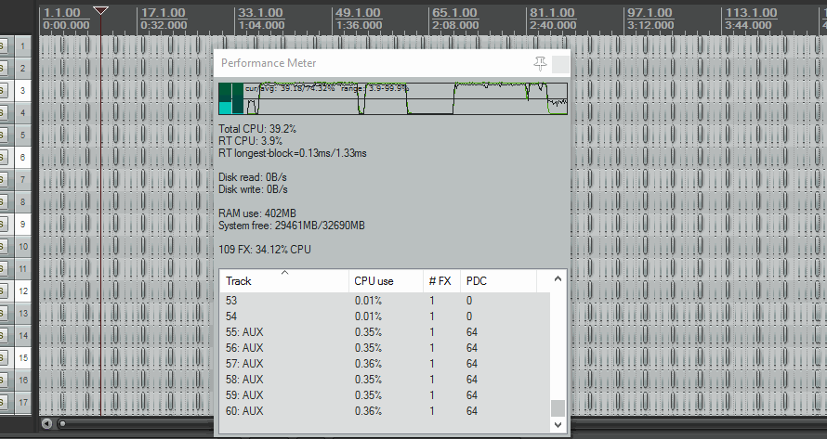This screenshot has height=439, width=827.
Task: Select the 56: AUX row
Action: pyautogui.click(x=385, y=348)
